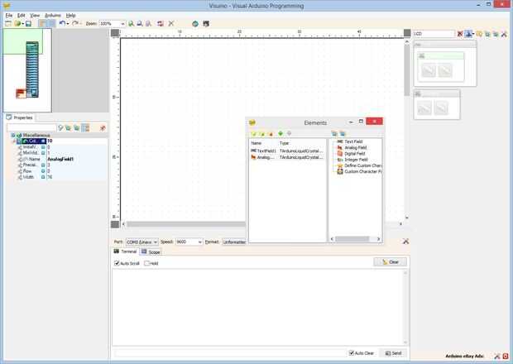
Task: Click the Row property in Properties
Action: click(x=27, y=171)
